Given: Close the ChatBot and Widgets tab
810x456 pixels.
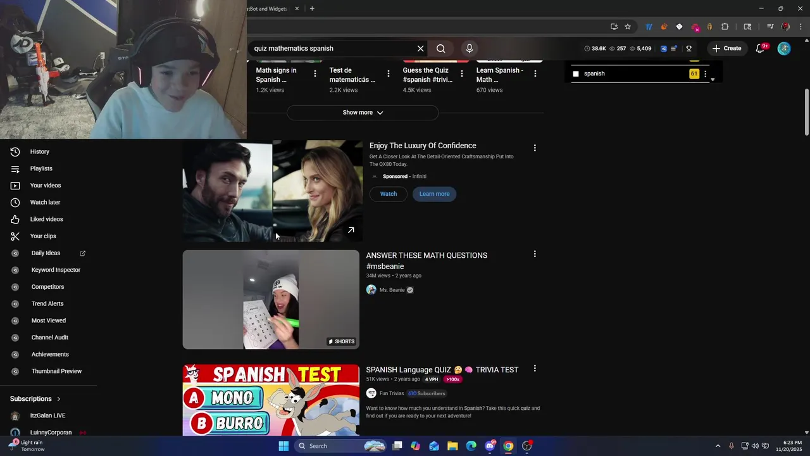Looking at the screenshot, I should click(297, 9).
